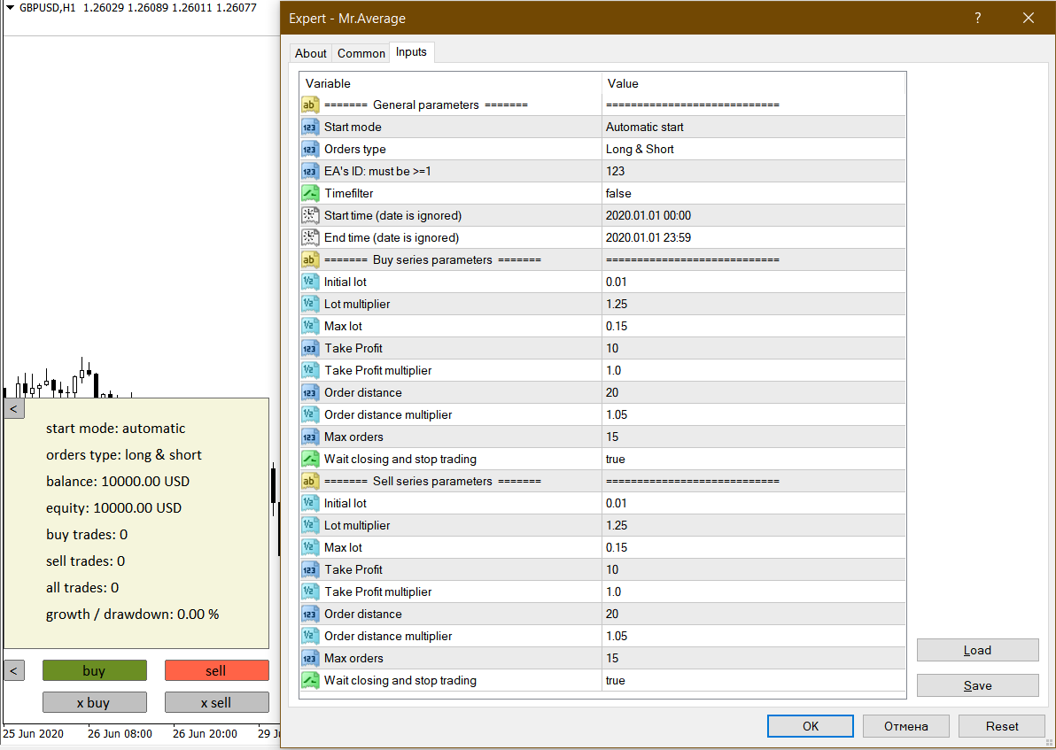
Task: Click the EA's ID integer icon
Action: (x=310, y=171)
